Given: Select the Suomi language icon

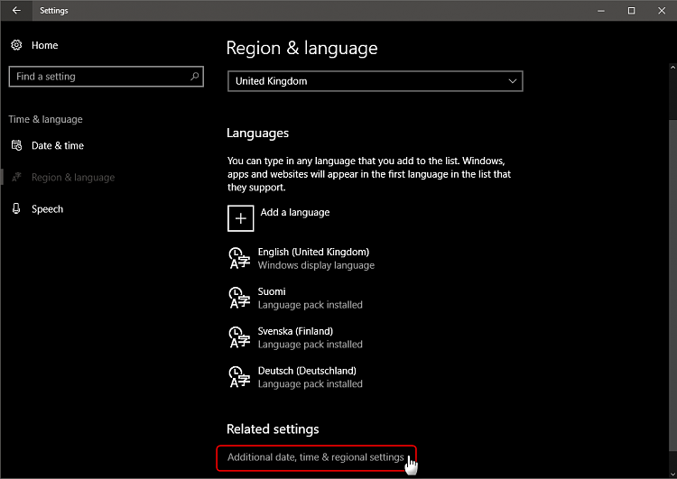Looking at the screenshot, I should [239, 298].
